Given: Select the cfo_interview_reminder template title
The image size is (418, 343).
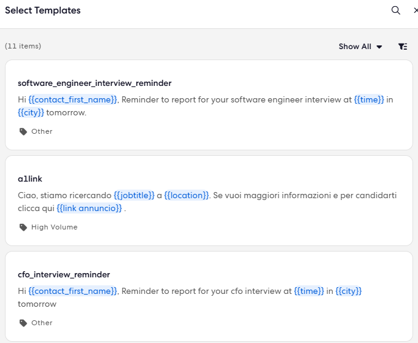Looking at the screenshot, I should click(x=64, y=274).
